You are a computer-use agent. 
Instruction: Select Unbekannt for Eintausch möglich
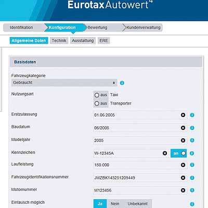(138, 204)
